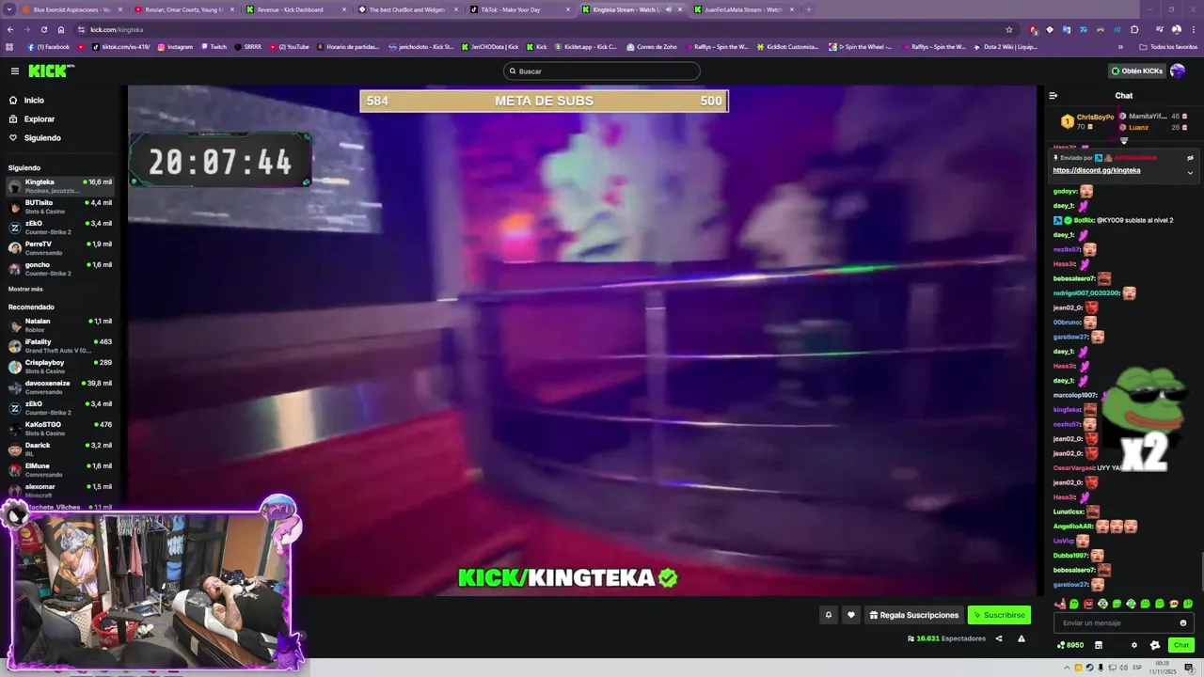Click the Obtén KICKs button
The height and width of the screenshot is (677, 1204).
point(1136,71)
